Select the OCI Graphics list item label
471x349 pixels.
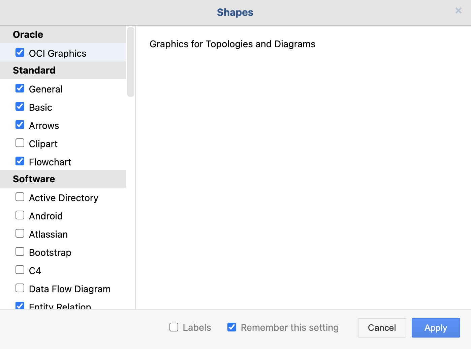pyautogui.click(x=58, y=53)
